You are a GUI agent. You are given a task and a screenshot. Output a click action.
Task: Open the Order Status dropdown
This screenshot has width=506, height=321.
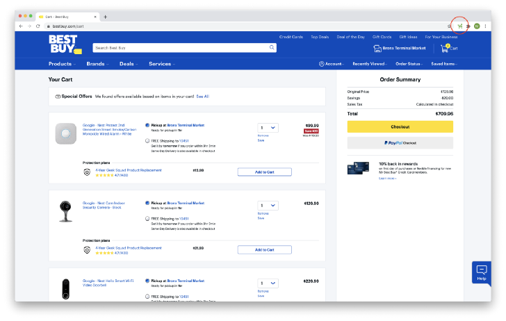coord(409,64)
